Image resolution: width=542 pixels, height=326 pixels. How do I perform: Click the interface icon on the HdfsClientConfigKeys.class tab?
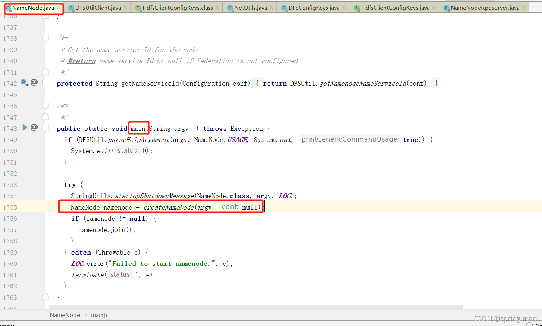click(x=138, y=8)
